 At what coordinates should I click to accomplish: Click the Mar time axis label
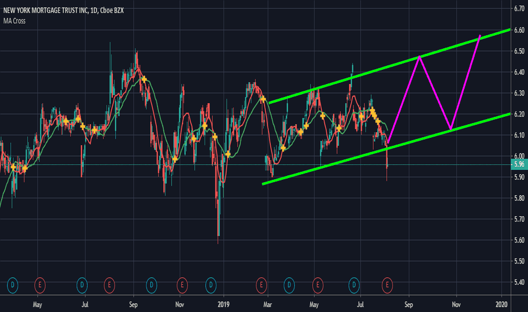pos(267,305)
